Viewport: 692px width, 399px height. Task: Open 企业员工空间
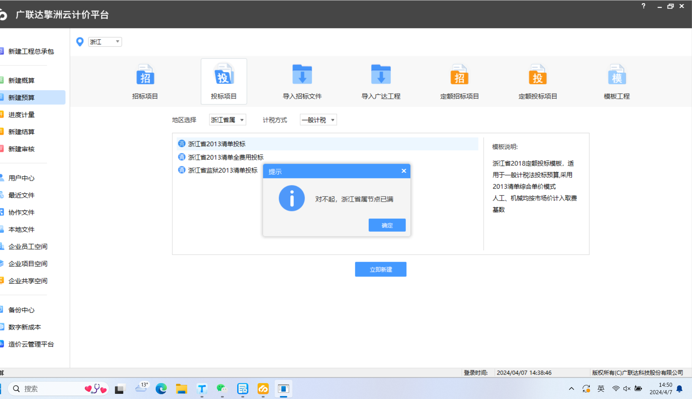point(28,247)
